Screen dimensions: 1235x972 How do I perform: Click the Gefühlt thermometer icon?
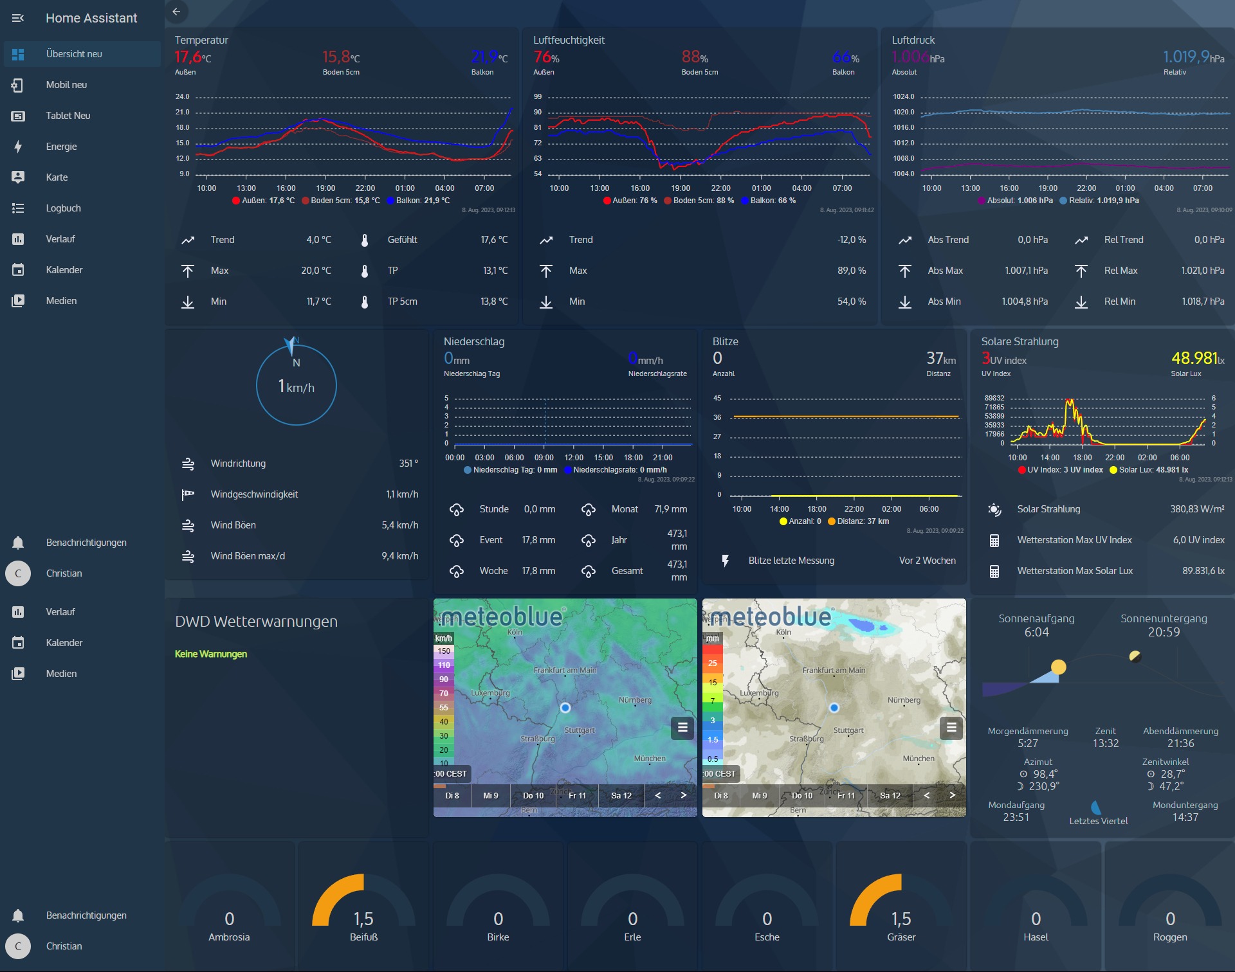[365, 240]
